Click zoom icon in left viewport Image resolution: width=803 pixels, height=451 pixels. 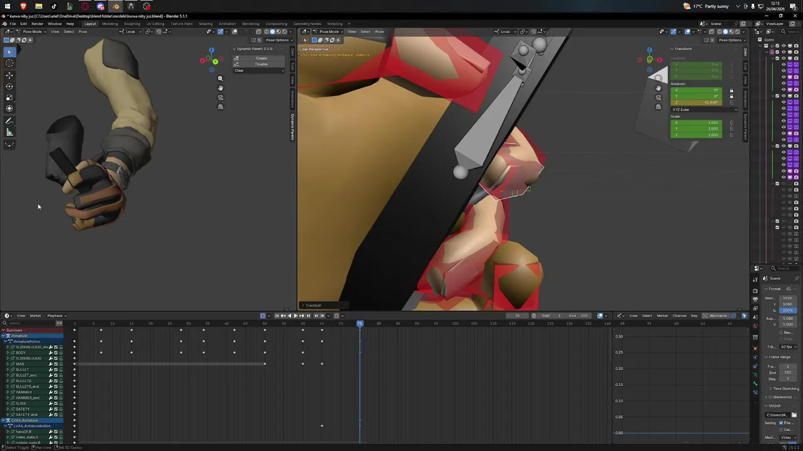(220, 78)
